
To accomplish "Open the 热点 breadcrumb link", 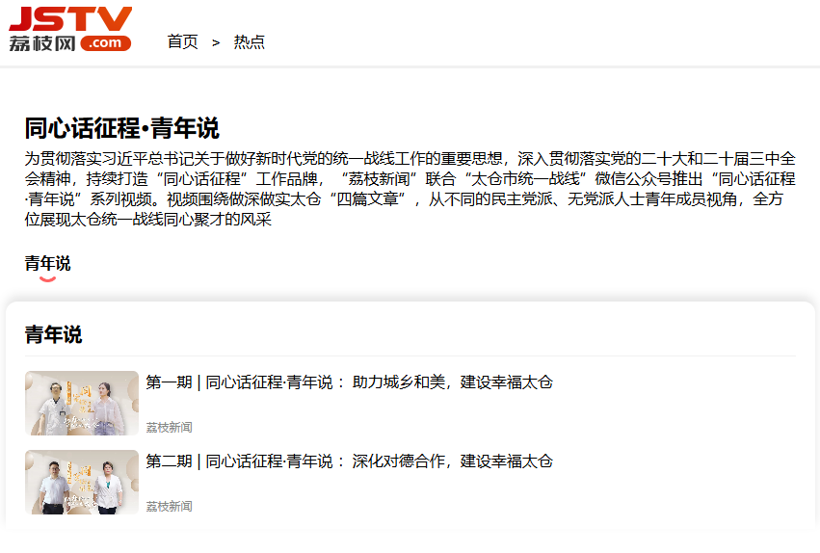I will (250, 42).
